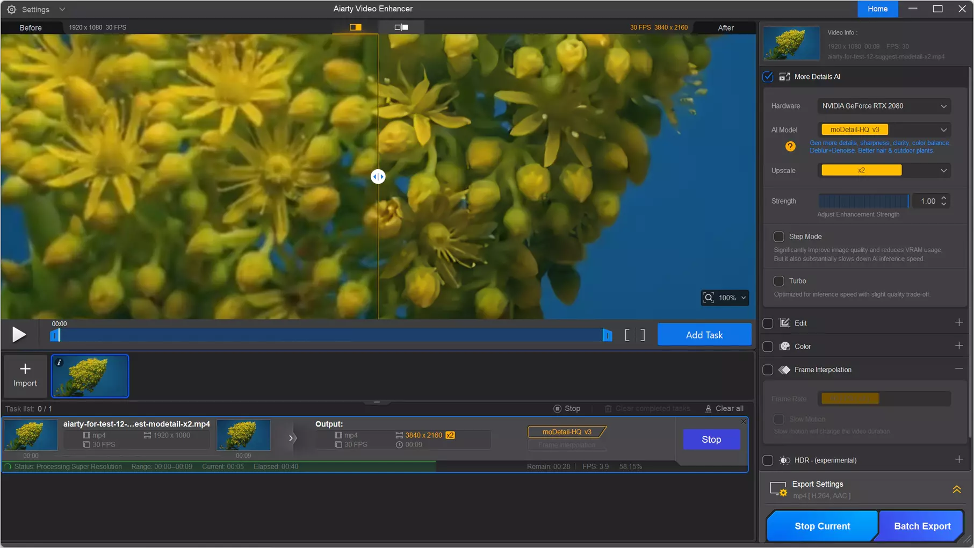
Task: Click the zoom magnifier icon in preview
Action: pos(709,298)
